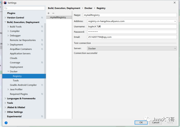Click Docker in the breadcrumb
The height and width of the screenshot is (127, 180).
pyautogui.click(x=88, y=8)
